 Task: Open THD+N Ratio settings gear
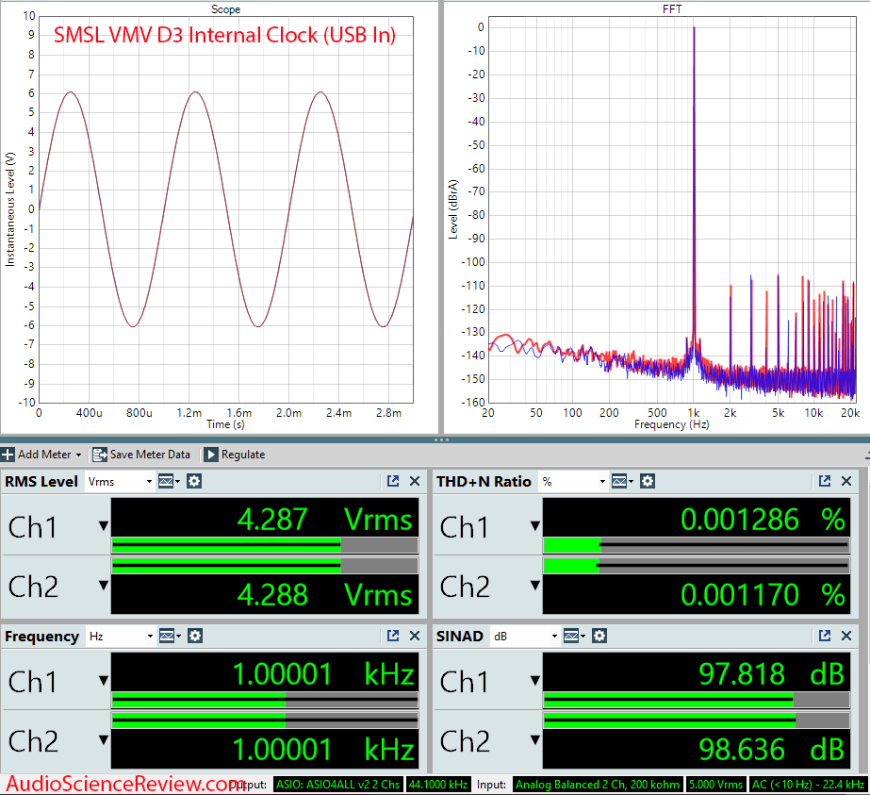[x=648, y=481]
